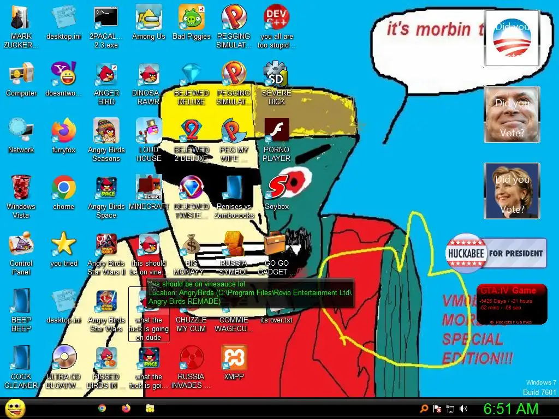
Task: Open the action center flag icon
Action: pyautogui.click(x=437, y=409)
